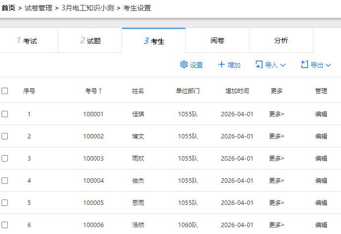Check the box for row 100006

[x=5, y=225]
